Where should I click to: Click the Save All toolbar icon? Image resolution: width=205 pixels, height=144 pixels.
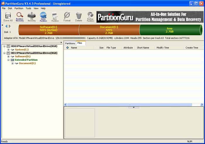(x=8, y=17)
